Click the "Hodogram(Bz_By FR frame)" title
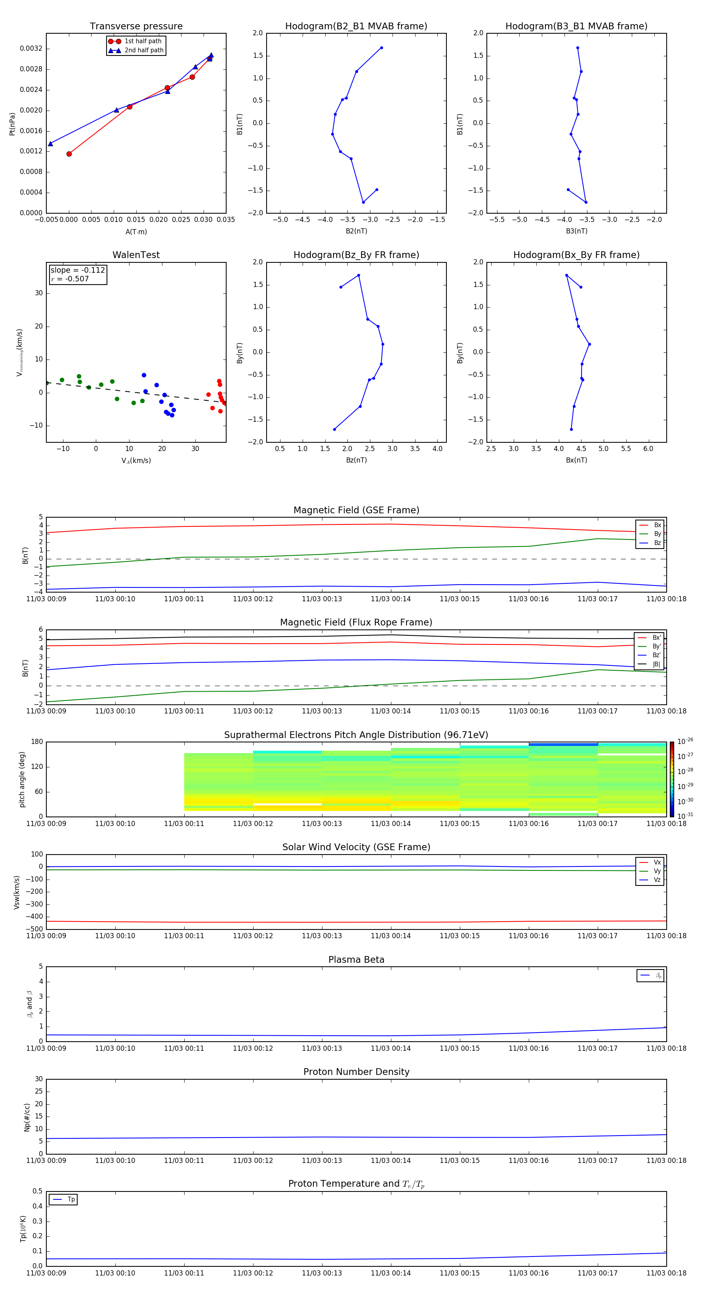 pos(356,255)
